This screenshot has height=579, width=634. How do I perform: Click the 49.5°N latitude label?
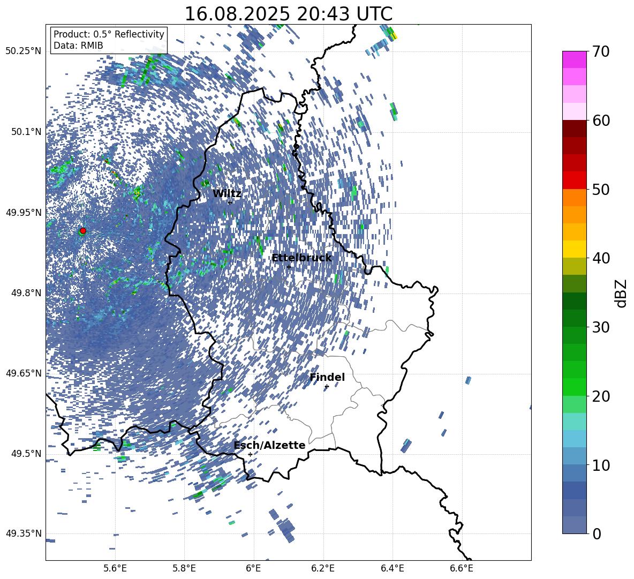click(x=26, y=453)
